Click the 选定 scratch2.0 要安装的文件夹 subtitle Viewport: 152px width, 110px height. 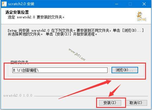36,17
